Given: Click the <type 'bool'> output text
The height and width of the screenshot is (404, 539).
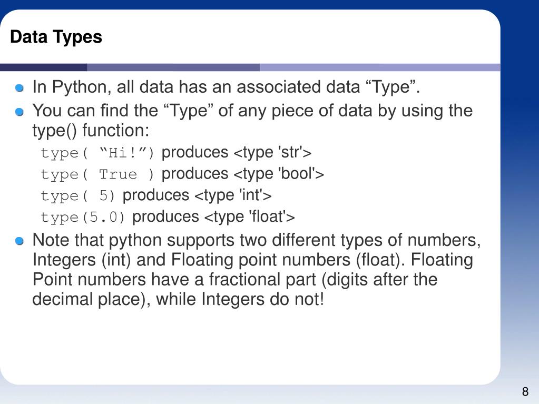Looking at the screenshot, I should 278,174.
